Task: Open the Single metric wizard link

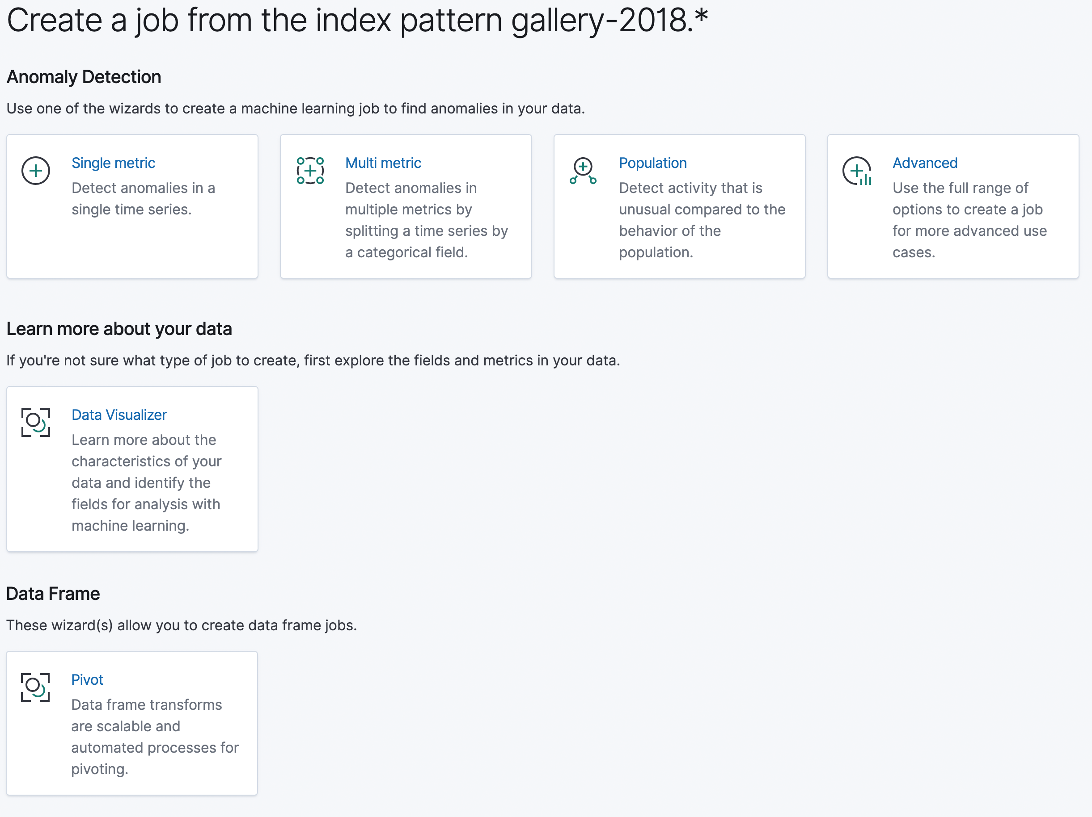Action: [x=113, y=163]
